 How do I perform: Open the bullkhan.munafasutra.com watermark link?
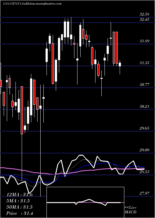(42, 4)
